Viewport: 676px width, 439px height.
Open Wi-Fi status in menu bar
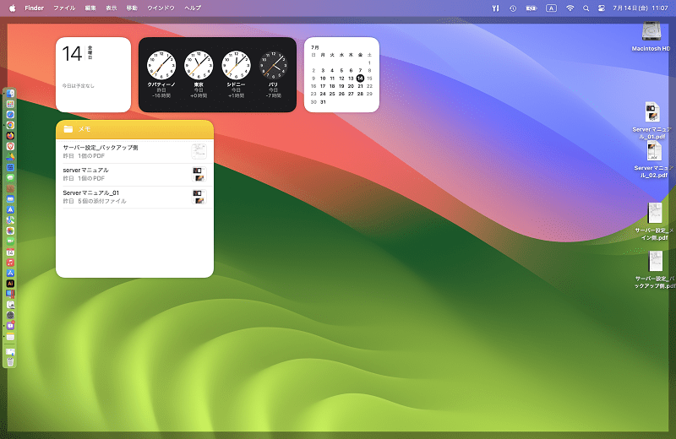pyautogui.click(x=570, y=8)
